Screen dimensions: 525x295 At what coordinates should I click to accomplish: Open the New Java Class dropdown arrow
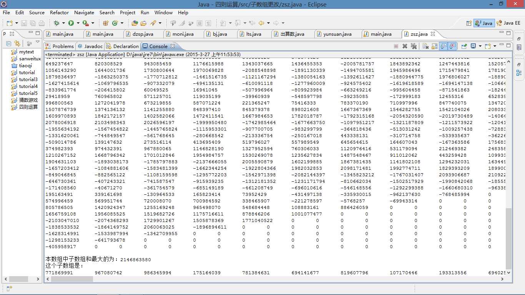tap(122, 23)
